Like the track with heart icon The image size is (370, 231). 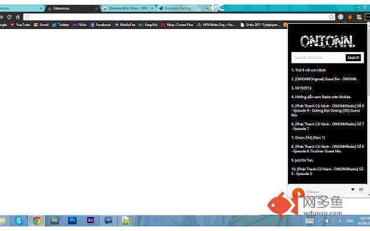coord(353,189)
